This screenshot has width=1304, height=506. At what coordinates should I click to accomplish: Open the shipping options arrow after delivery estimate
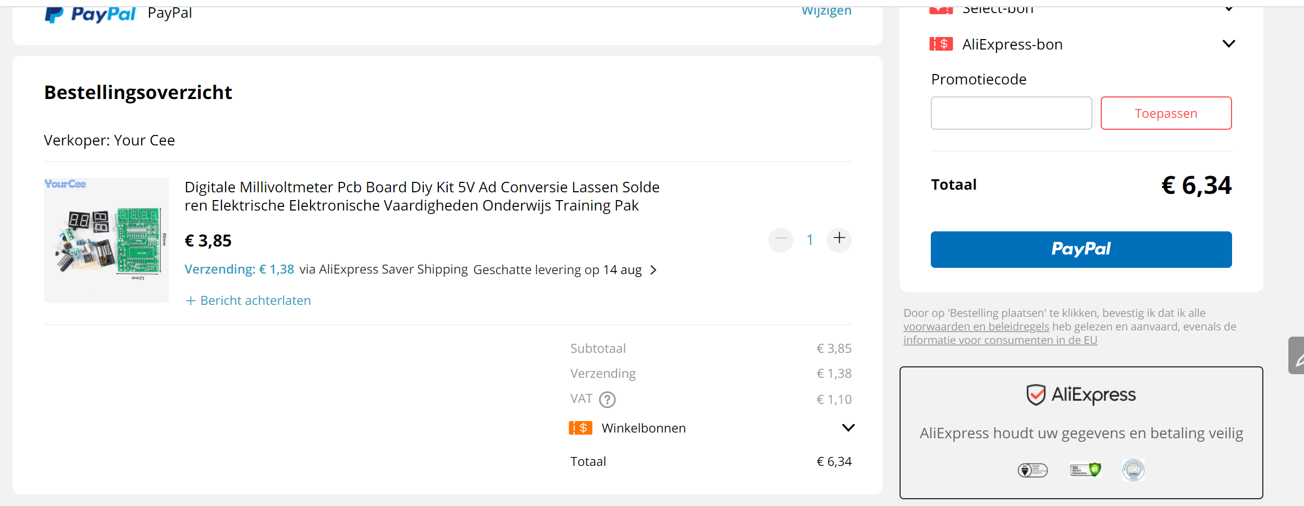(x=654, y=270)
